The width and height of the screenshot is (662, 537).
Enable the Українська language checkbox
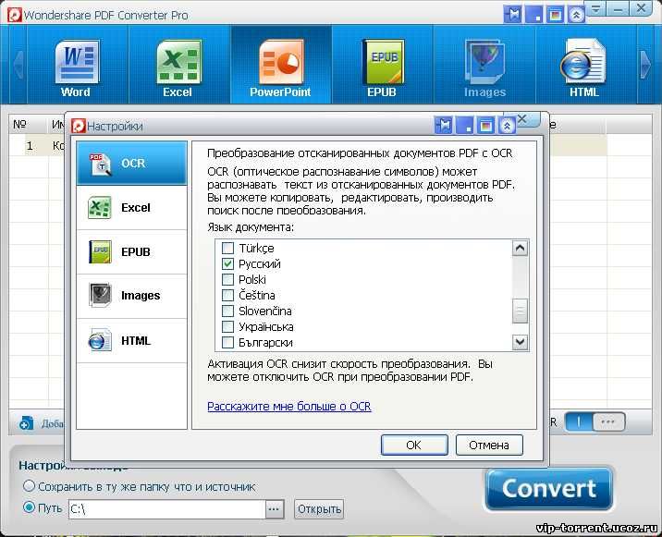point(227,327)
